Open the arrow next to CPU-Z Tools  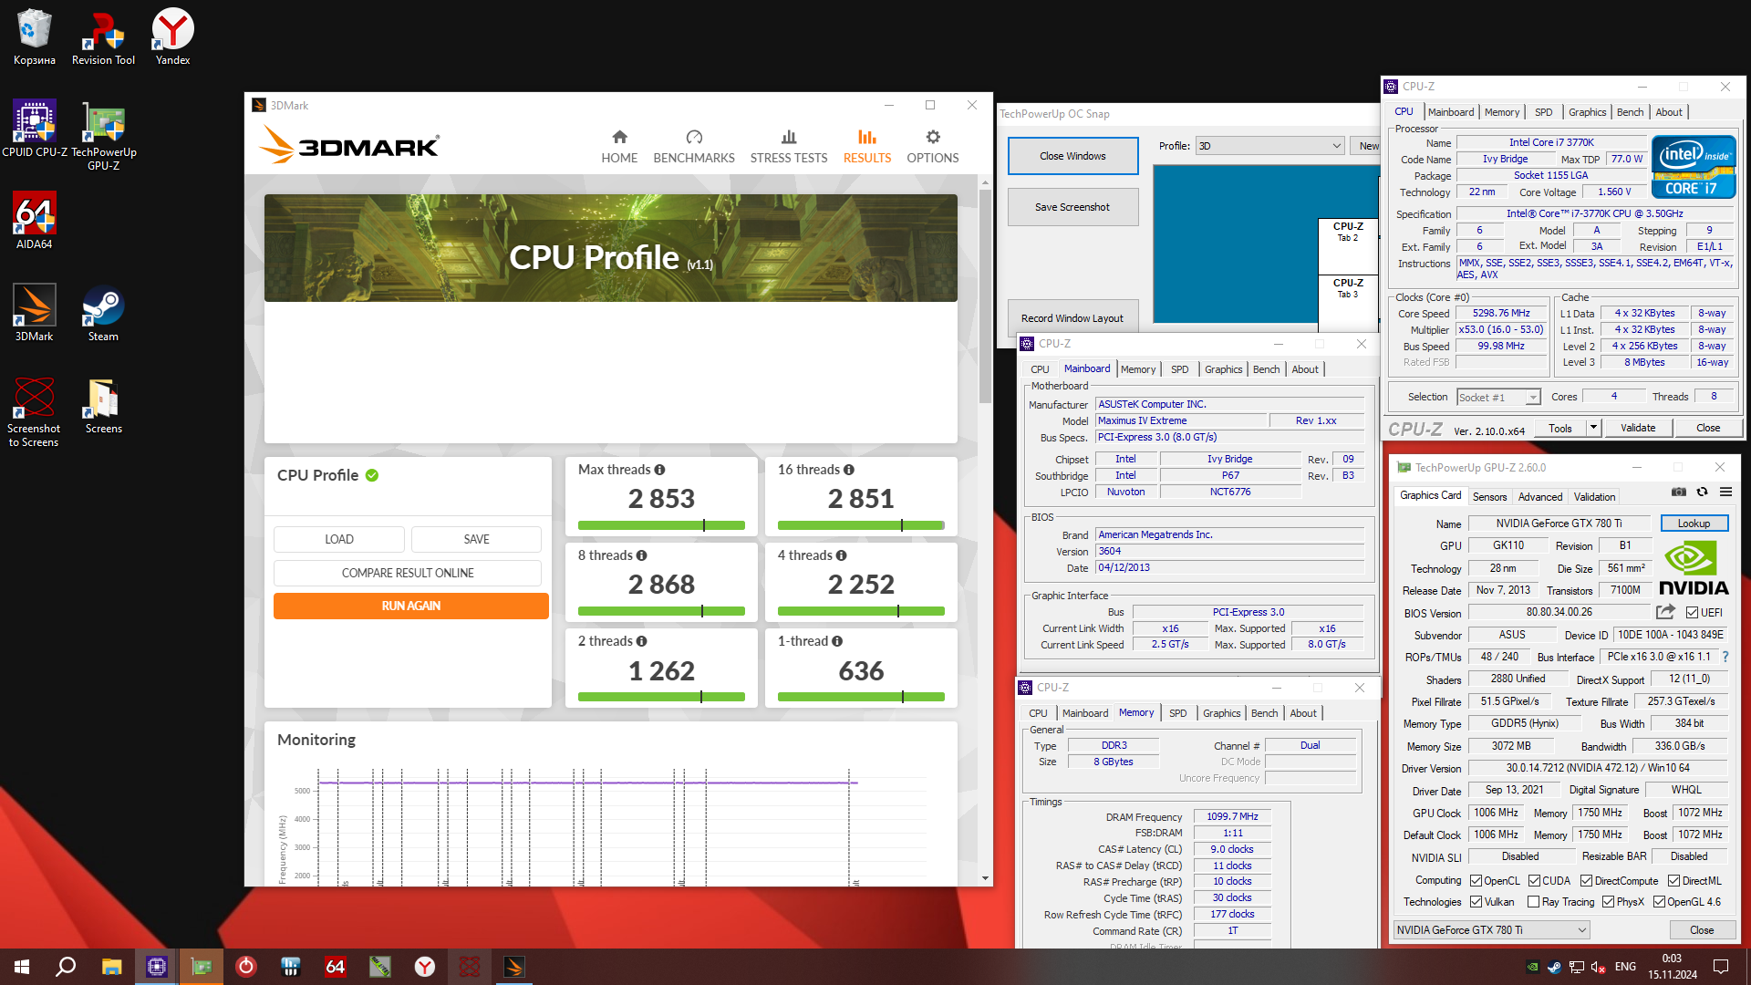pos(1593,428)
